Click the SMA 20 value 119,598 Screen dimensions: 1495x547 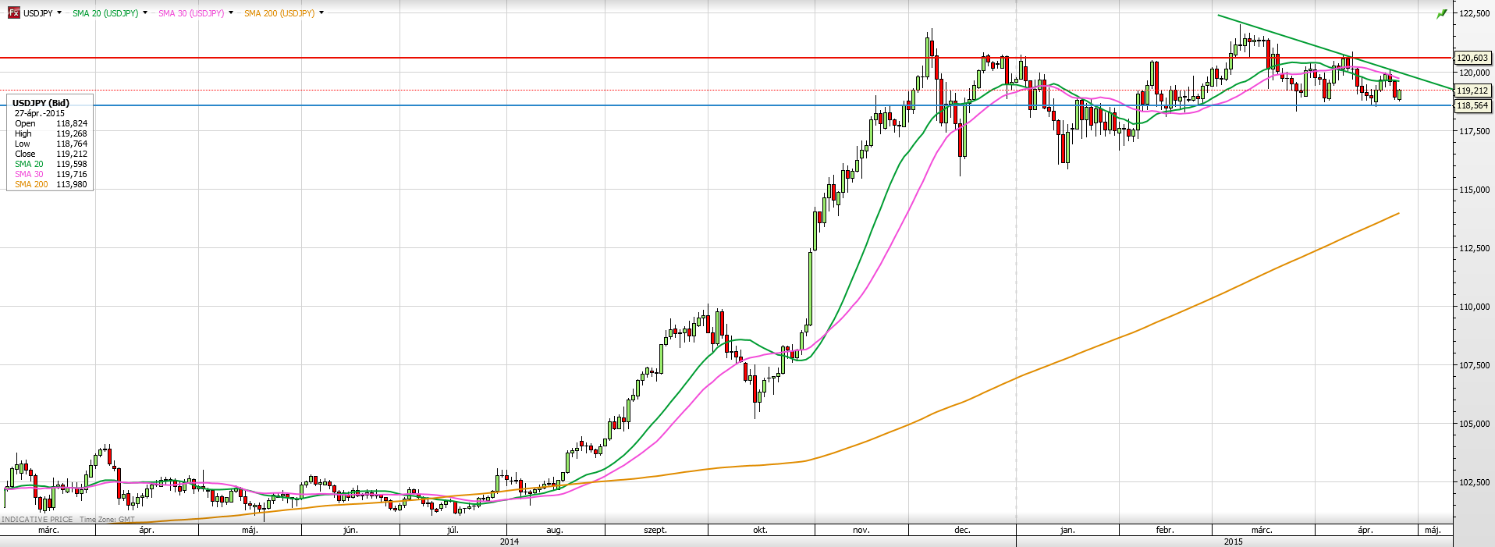click(72, 164)
